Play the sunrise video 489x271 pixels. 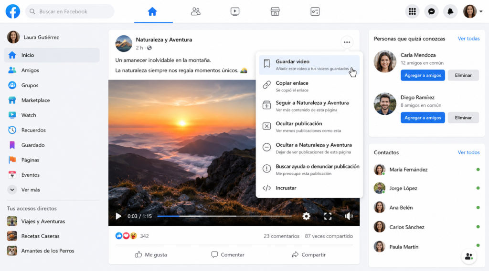point(118,216)
